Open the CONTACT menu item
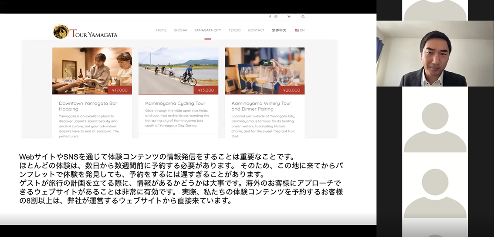Viewport: 494px width, 237px height. [256, 30]
